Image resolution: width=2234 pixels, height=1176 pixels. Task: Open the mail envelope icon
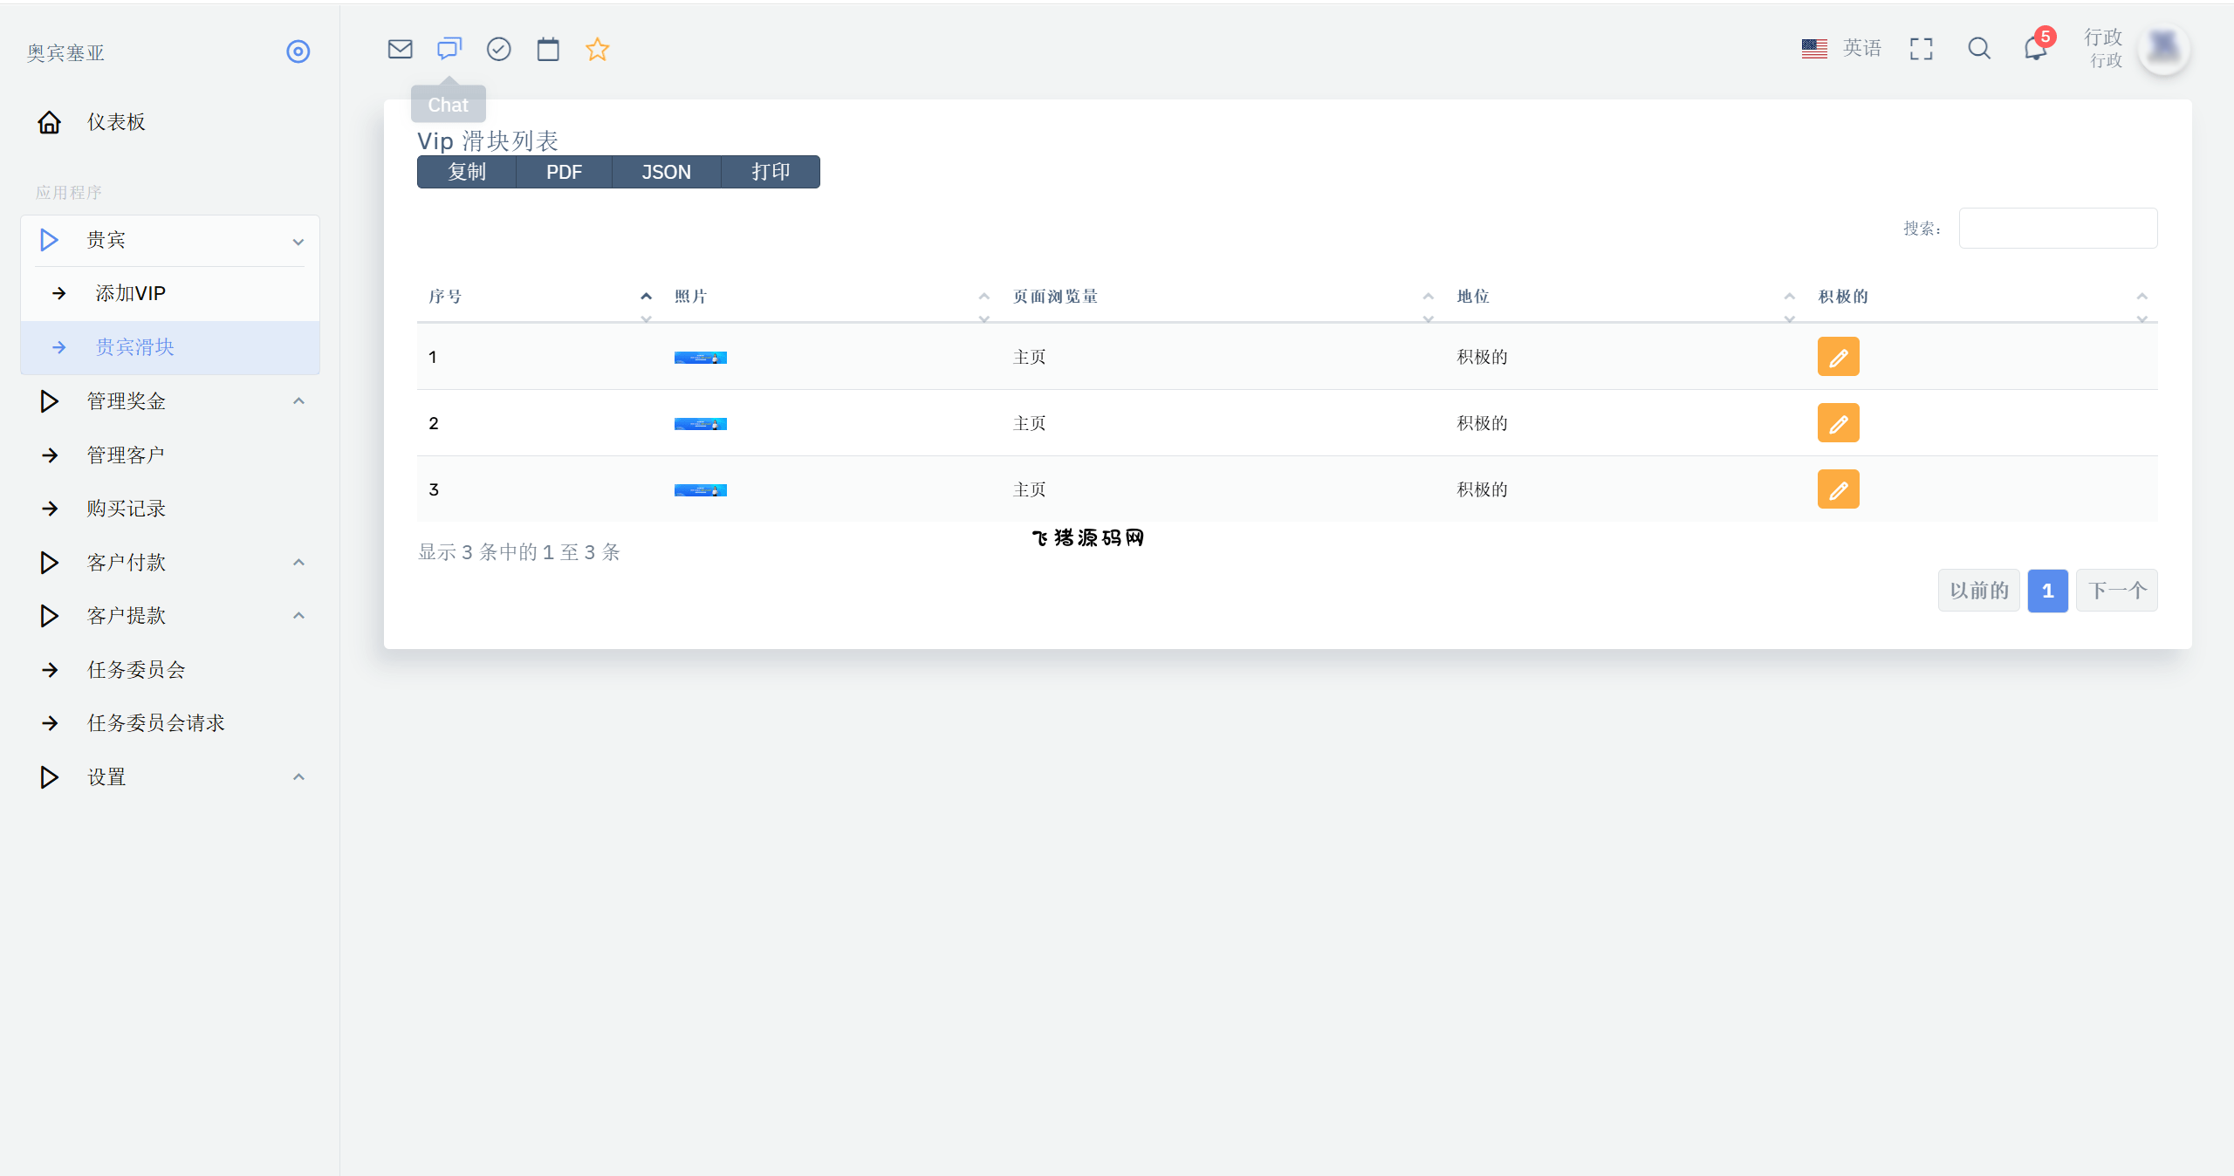(400, 49)
